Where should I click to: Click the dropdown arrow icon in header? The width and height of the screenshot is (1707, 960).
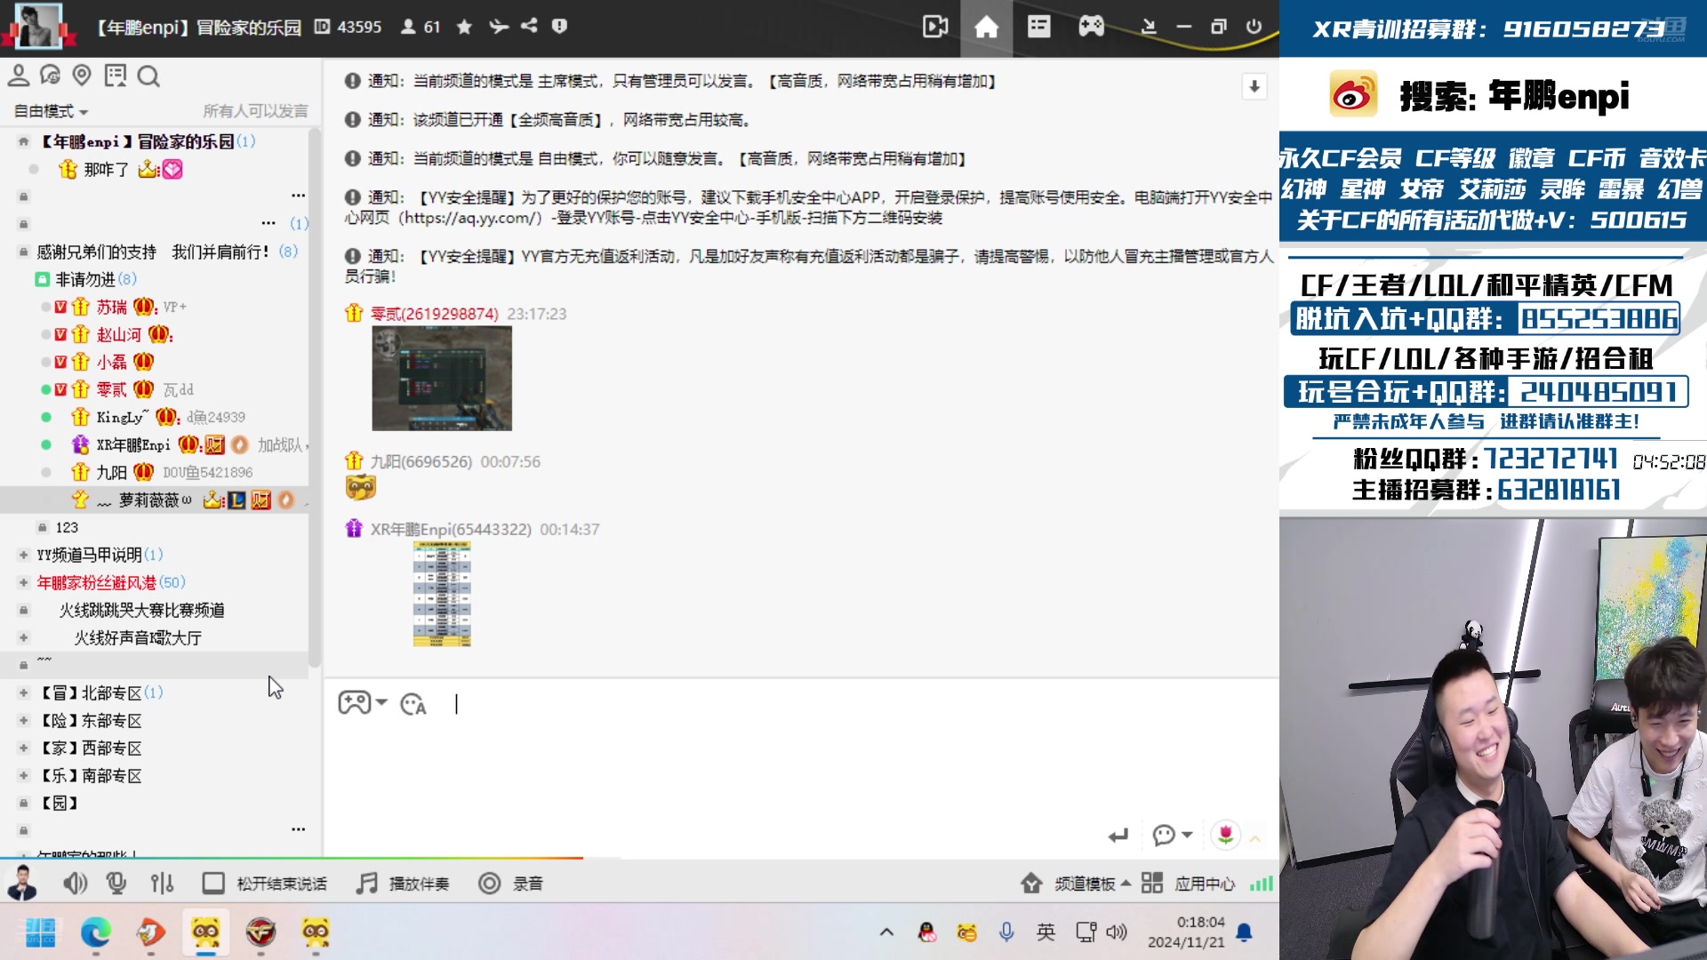(1149, 27)
